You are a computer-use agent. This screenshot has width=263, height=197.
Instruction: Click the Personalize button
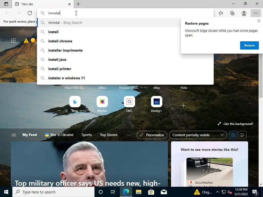152,135
